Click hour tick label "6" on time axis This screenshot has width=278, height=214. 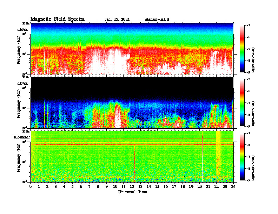coord(81,187)
